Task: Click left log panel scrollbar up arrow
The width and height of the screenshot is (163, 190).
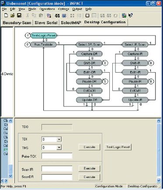Action: pyautogui.click(x=10, y=121)
